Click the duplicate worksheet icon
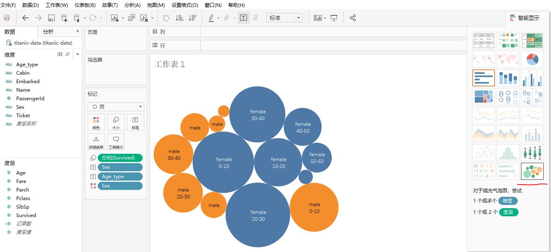551x252 pixels. click(x=131, y=18)
